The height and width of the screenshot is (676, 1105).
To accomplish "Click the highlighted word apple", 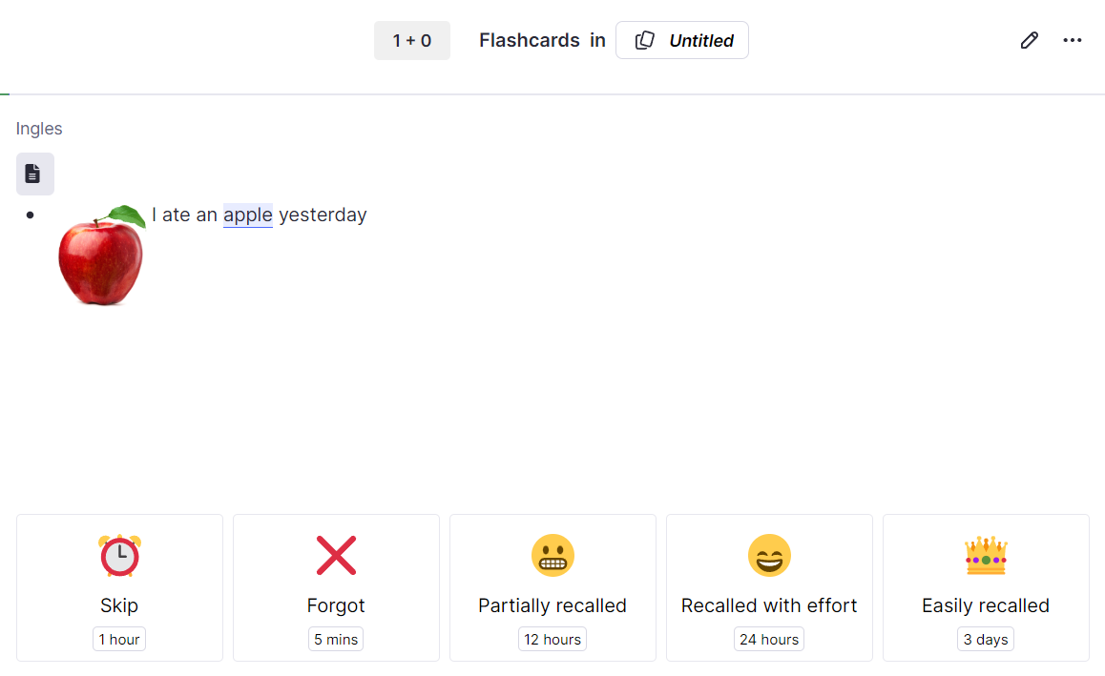I will [248, 215].
